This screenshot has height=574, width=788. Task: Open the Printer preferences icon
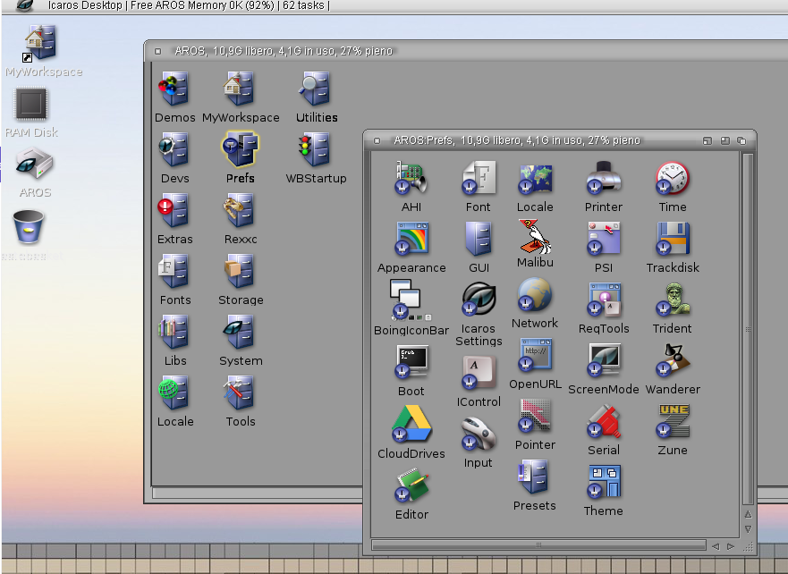coord(604,177)
